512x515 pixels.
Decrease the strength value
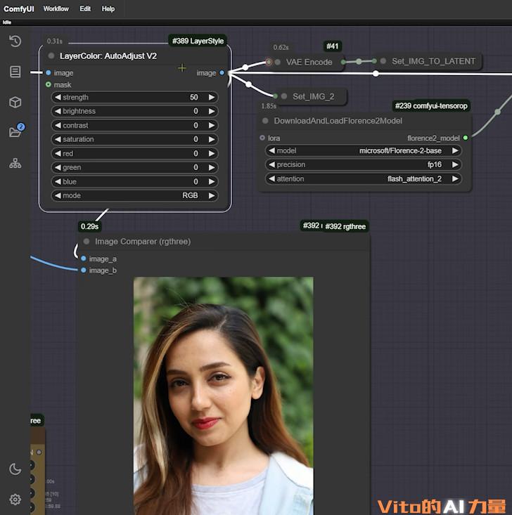(x=58, y=97)
